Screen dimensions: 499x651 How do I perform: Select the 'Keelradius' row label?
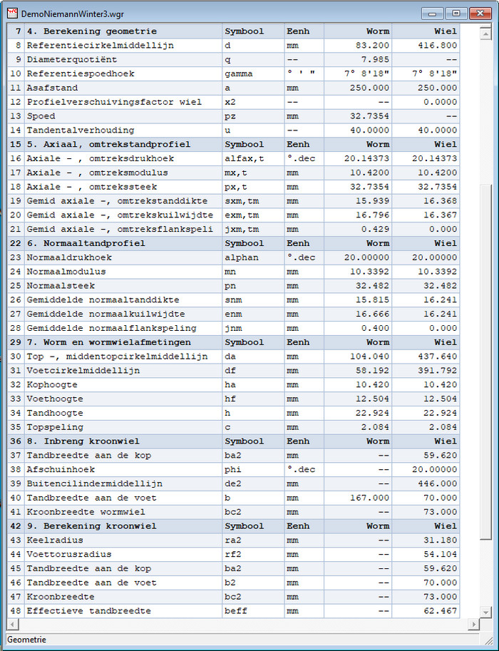[55, 540]
